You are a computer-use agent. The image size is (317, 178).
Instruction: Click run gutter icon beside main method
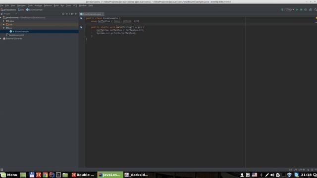tap(81, 27)
